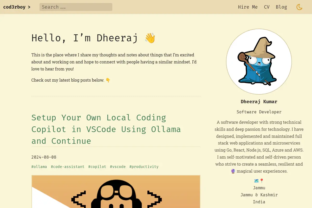Open the #productivity tag

144,167
